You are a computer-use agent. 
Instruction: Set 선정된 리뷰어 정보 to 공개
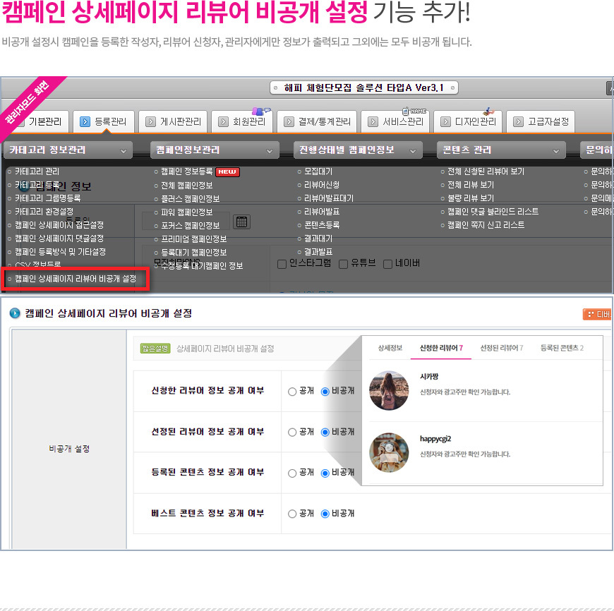click(292, 432)
